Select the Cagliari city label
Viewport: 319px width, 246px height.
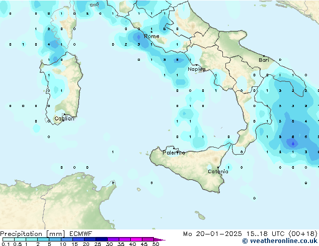[x=64, y=118]
